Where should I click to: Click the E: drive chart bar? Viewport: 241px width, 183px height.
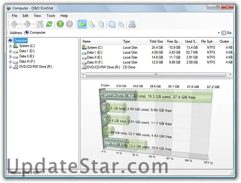[116, 120]
